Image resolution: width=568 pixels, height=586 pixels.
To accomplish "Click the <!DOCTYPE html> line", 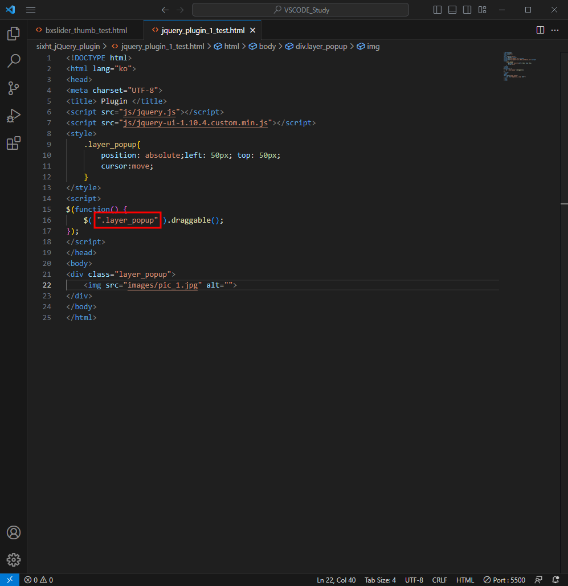I will [x=99, y=58].
